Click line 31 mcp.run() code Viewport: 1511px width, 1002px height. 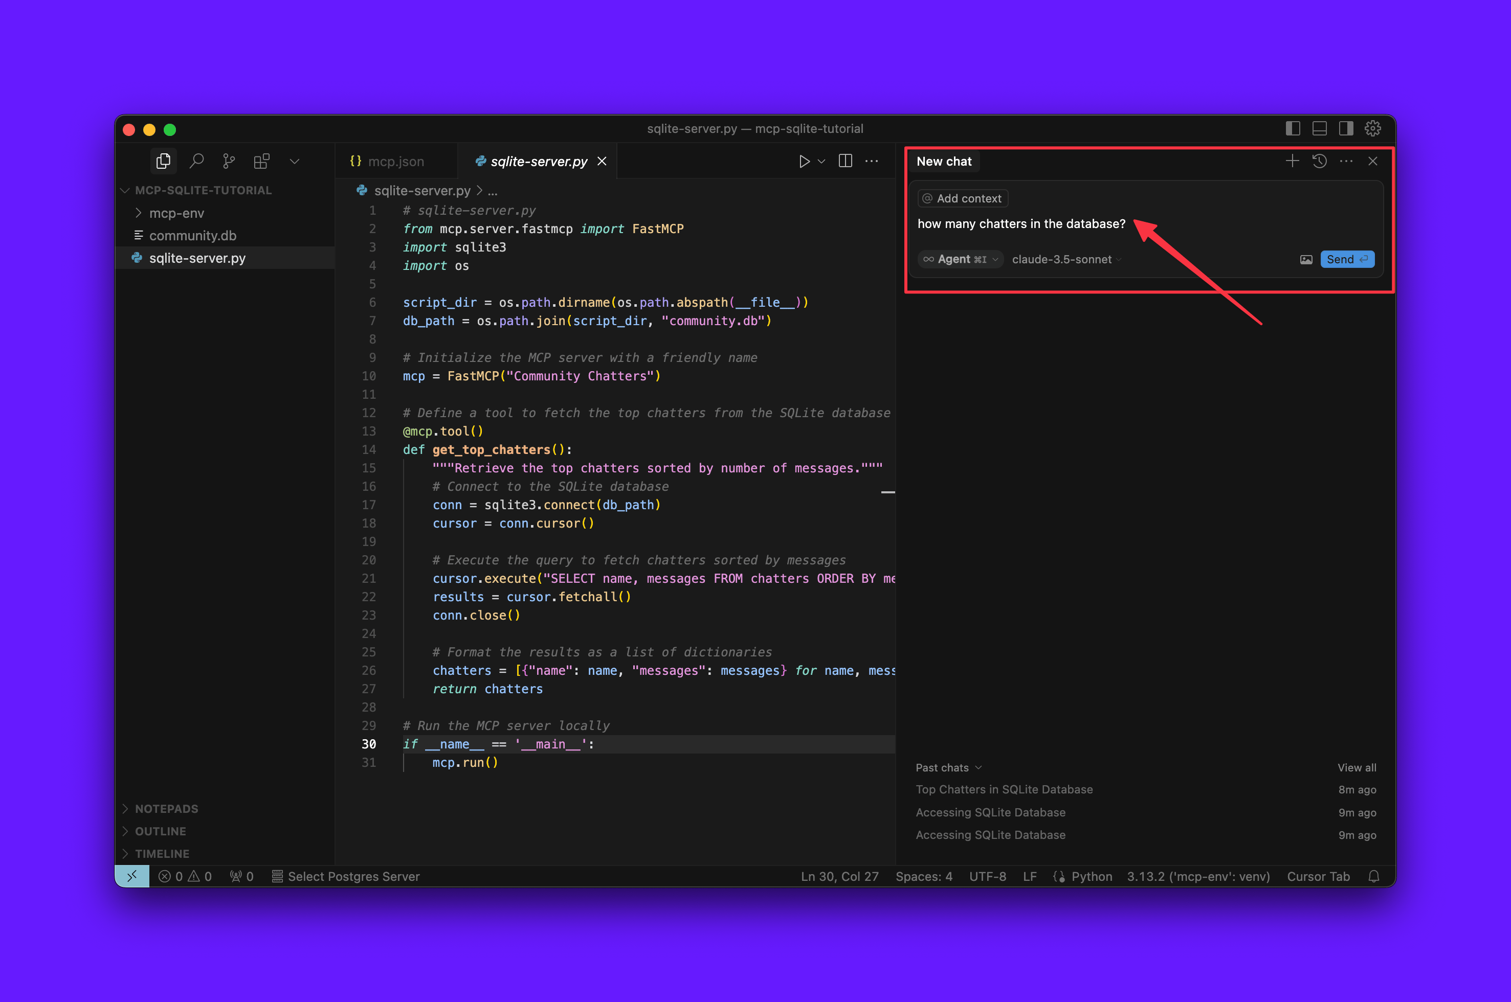465,762
